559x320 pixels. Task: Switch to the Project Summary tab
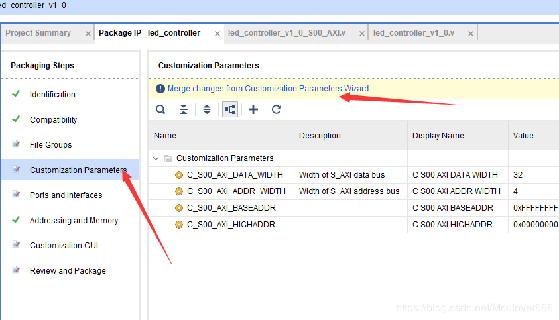(38, 33)
